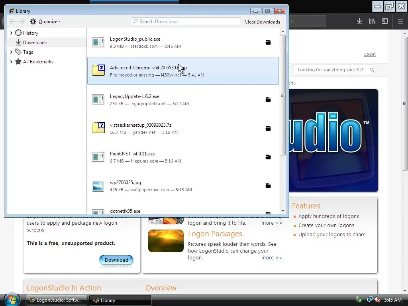
Task: Switch to Library taskbar button
Action: click(x=120, y=300)
